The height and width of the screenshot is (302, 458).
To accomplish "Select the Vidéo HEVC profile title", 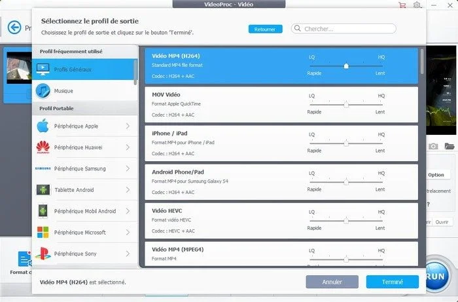I will [167, 210].
